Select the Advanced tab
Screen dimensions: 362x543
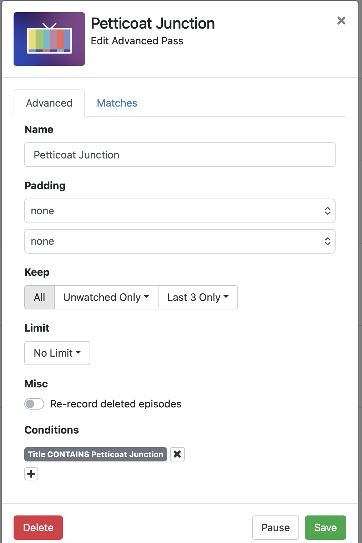(49, 103)
